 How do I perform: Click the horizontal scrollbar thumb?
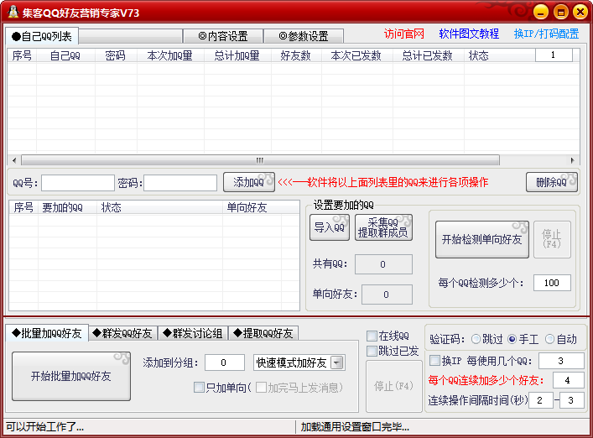(x=260, y=160)
